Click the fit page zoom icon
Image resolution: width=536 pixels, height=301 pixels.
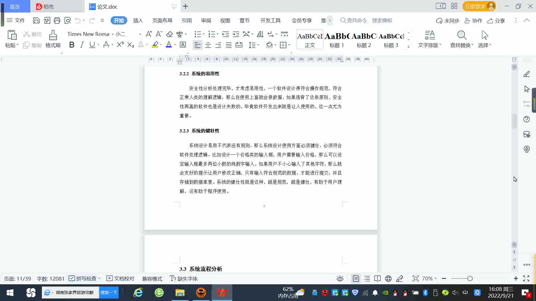(415, 278)
